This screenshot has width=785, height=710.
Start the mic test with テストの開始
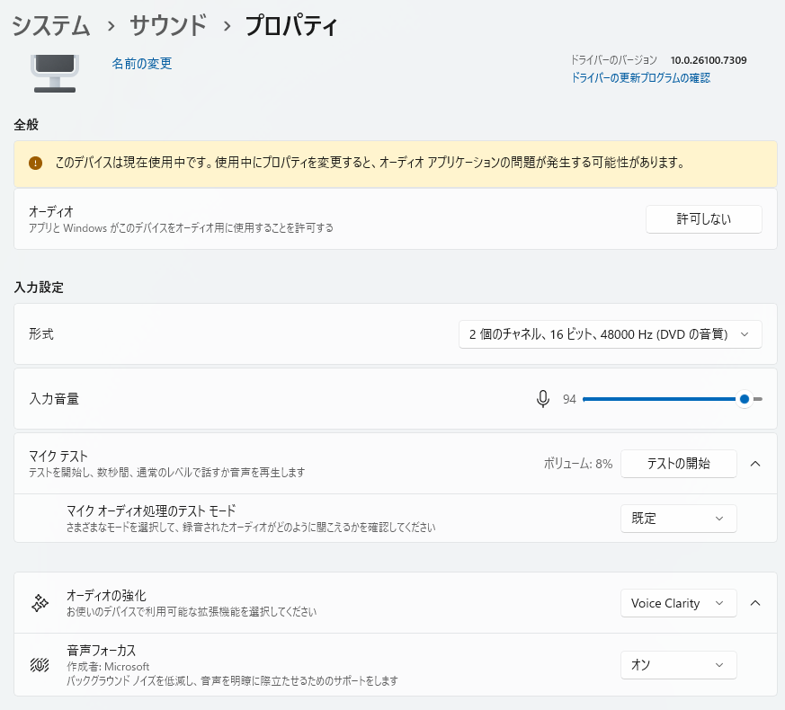[x=678, y=464]
